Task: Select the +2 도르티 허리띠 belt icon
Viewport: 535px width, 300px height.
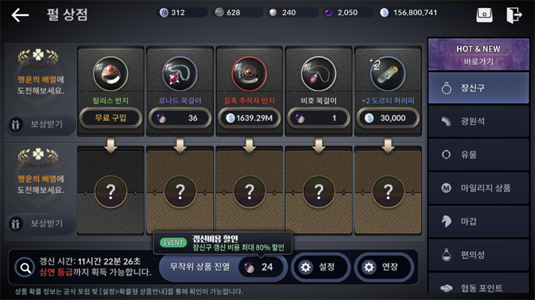Action: pos(388,73)
